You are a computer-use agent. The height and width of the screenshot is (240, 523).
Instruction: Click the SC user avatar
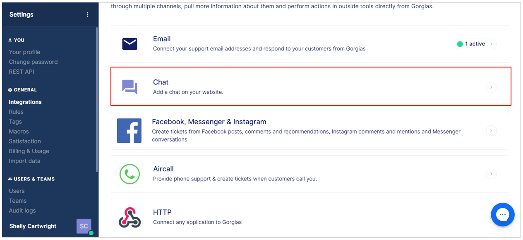pos(84,226)
